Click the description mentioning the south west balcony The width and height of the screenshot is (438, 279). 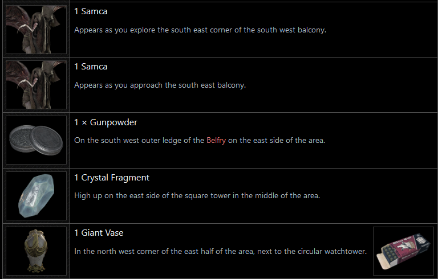(x=200, y=30)
